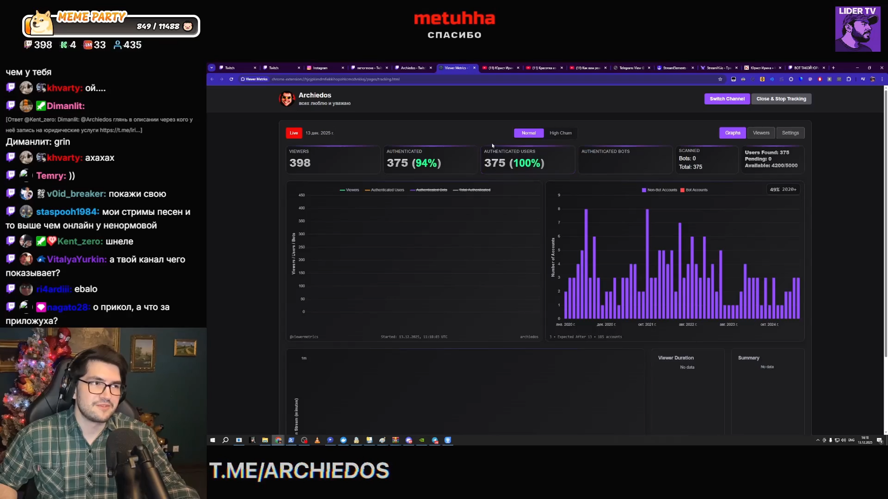Open Windows search magnifier on taskbar

tap(225, 440)
